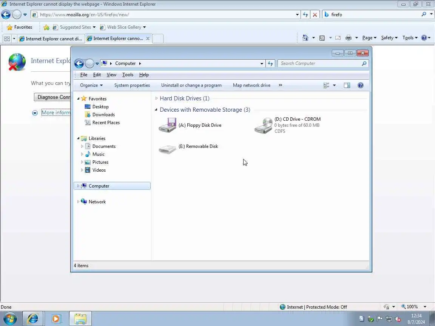Toggle the preview pane icon in Explorer
This screenshot has height=326, width=435.
(x=347, y=85)
